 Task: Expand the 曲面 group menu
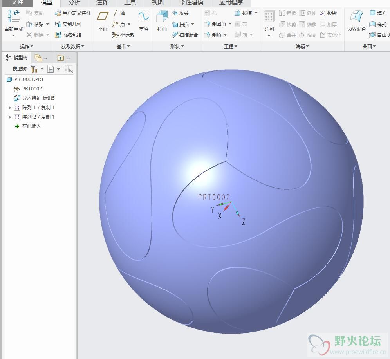pos(369,46)
